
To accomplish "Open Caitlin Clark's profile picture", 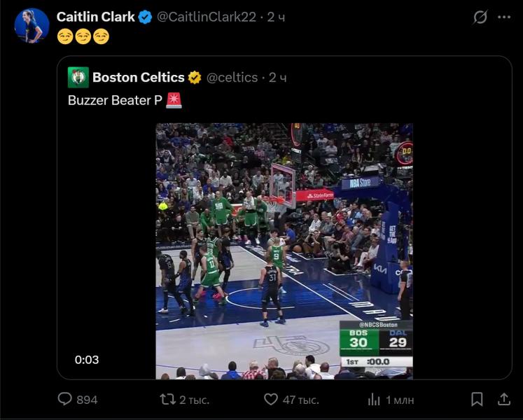I will pos(32,26).
